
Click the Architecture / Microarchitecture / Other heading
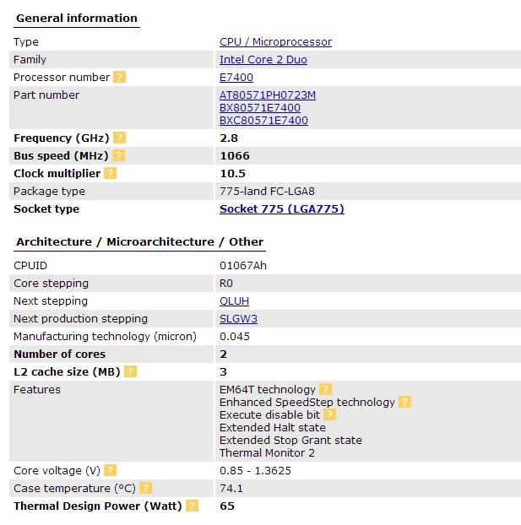pyautogui.click(x=139, y=241)
